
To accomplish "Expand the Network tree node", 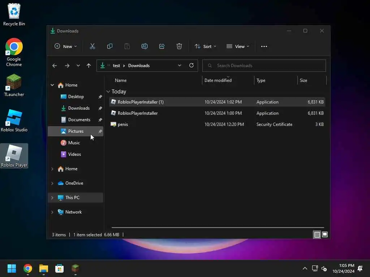I will pos(52,212).
